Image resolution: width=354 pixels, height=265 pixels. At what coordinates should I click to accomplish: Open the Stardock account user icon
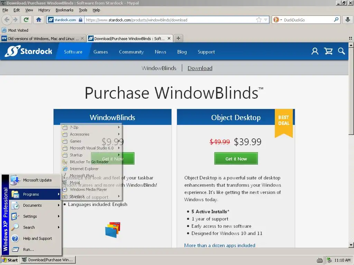point(315,51)
